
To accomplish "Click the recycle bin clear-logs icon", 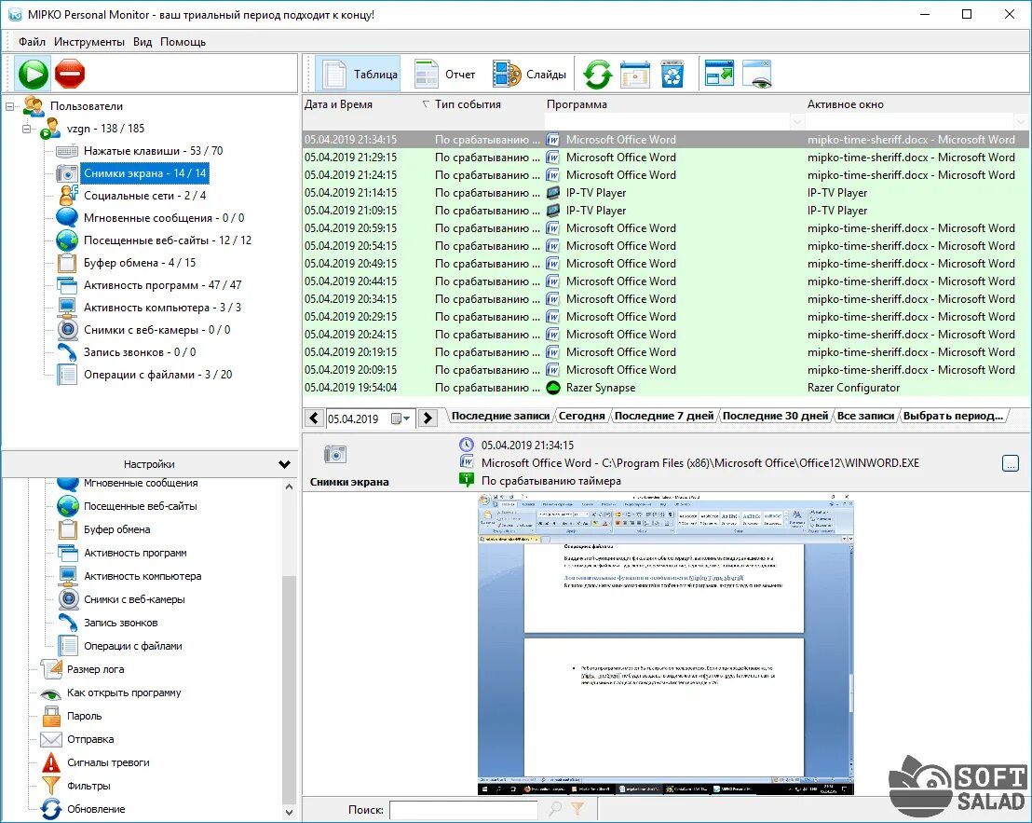I will 672,74.
